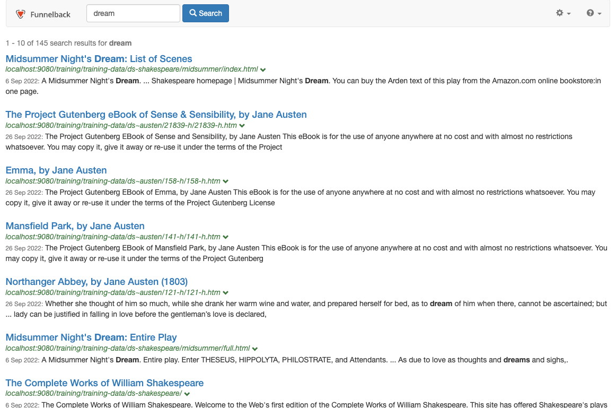Open "The Complete Works of William Shakespeare"

click(x=104, y=383)
